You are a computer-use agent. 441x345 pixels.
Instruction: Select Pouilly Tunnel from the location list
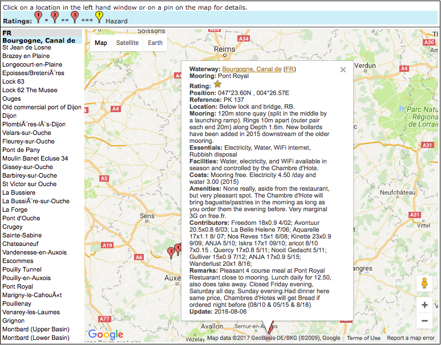point(22,270)
